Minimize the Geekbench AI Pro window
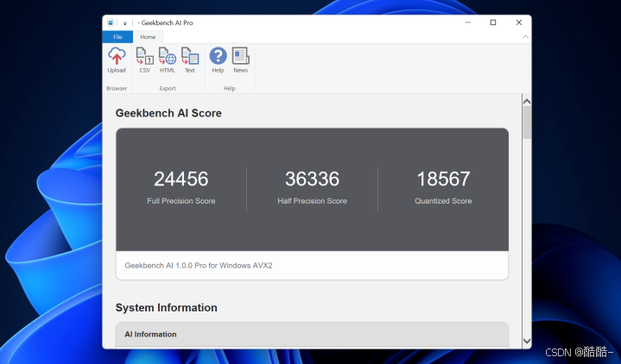Viewport: 621px width, 364px height. tap(468, 22)
